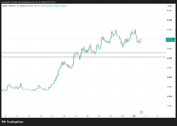Screen dimensions: 177x126
Task: Click date label 15 on time axis
Action: (x=41, y=116)
